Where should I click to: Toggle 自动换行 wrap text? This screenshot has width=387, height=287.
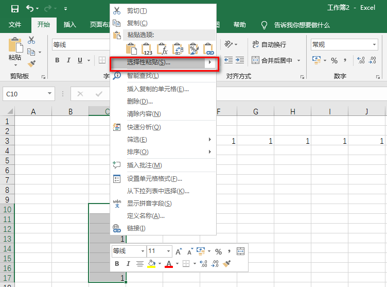pos(269,44)
